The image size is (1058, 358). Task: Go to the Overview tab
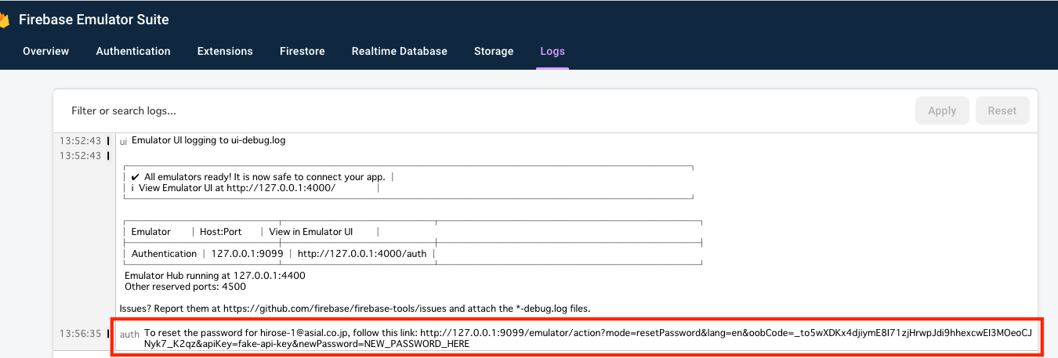click(x=45, y=51)
